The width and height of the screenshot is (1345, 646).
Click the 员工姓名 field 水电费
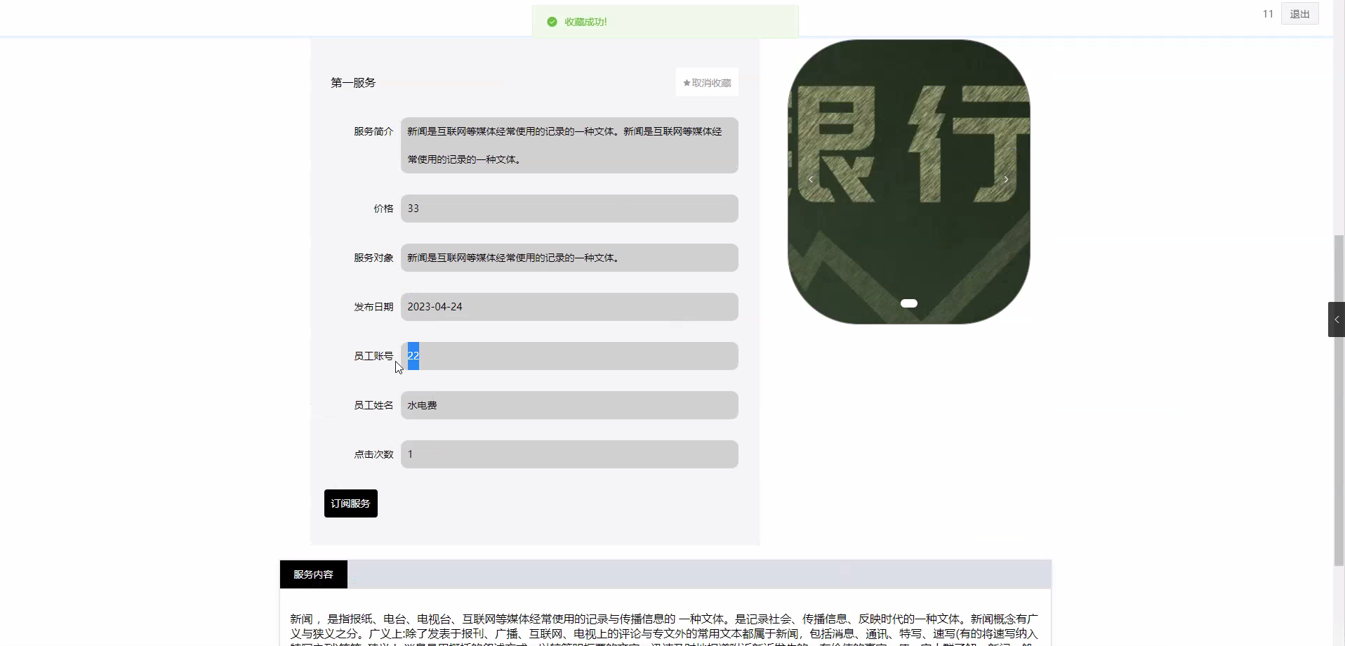569,405
